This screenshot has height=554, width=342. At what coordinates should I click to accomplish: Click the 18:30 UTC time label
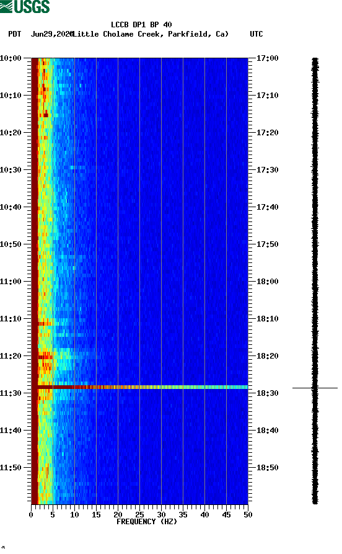click(268, 393)
